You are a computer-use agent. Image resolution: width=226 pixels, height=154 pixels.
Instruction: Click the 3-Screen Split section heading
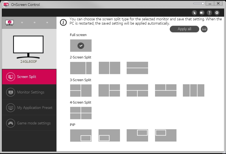click(80, 80)
